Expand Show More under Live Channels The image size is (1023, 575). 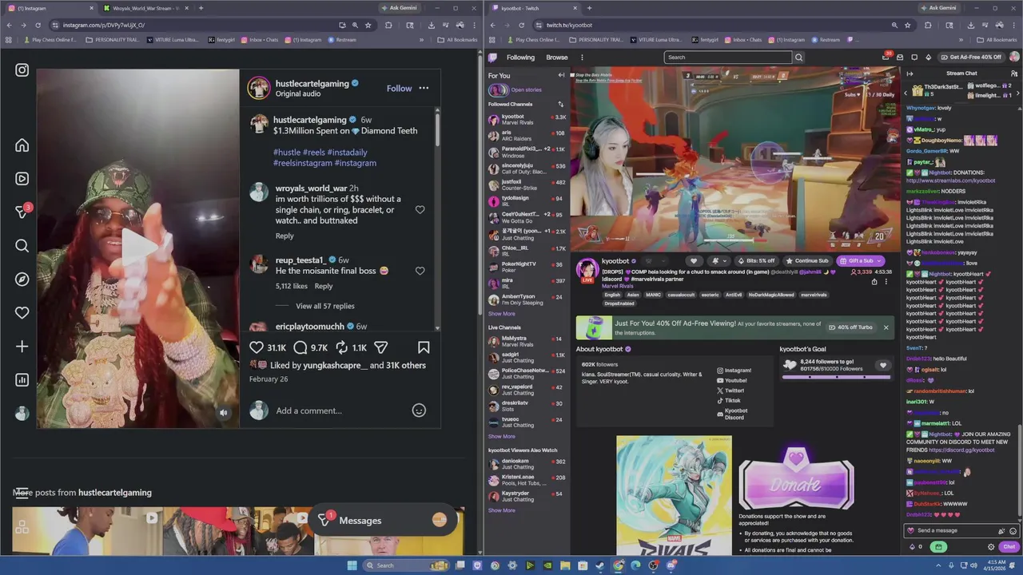502,436
